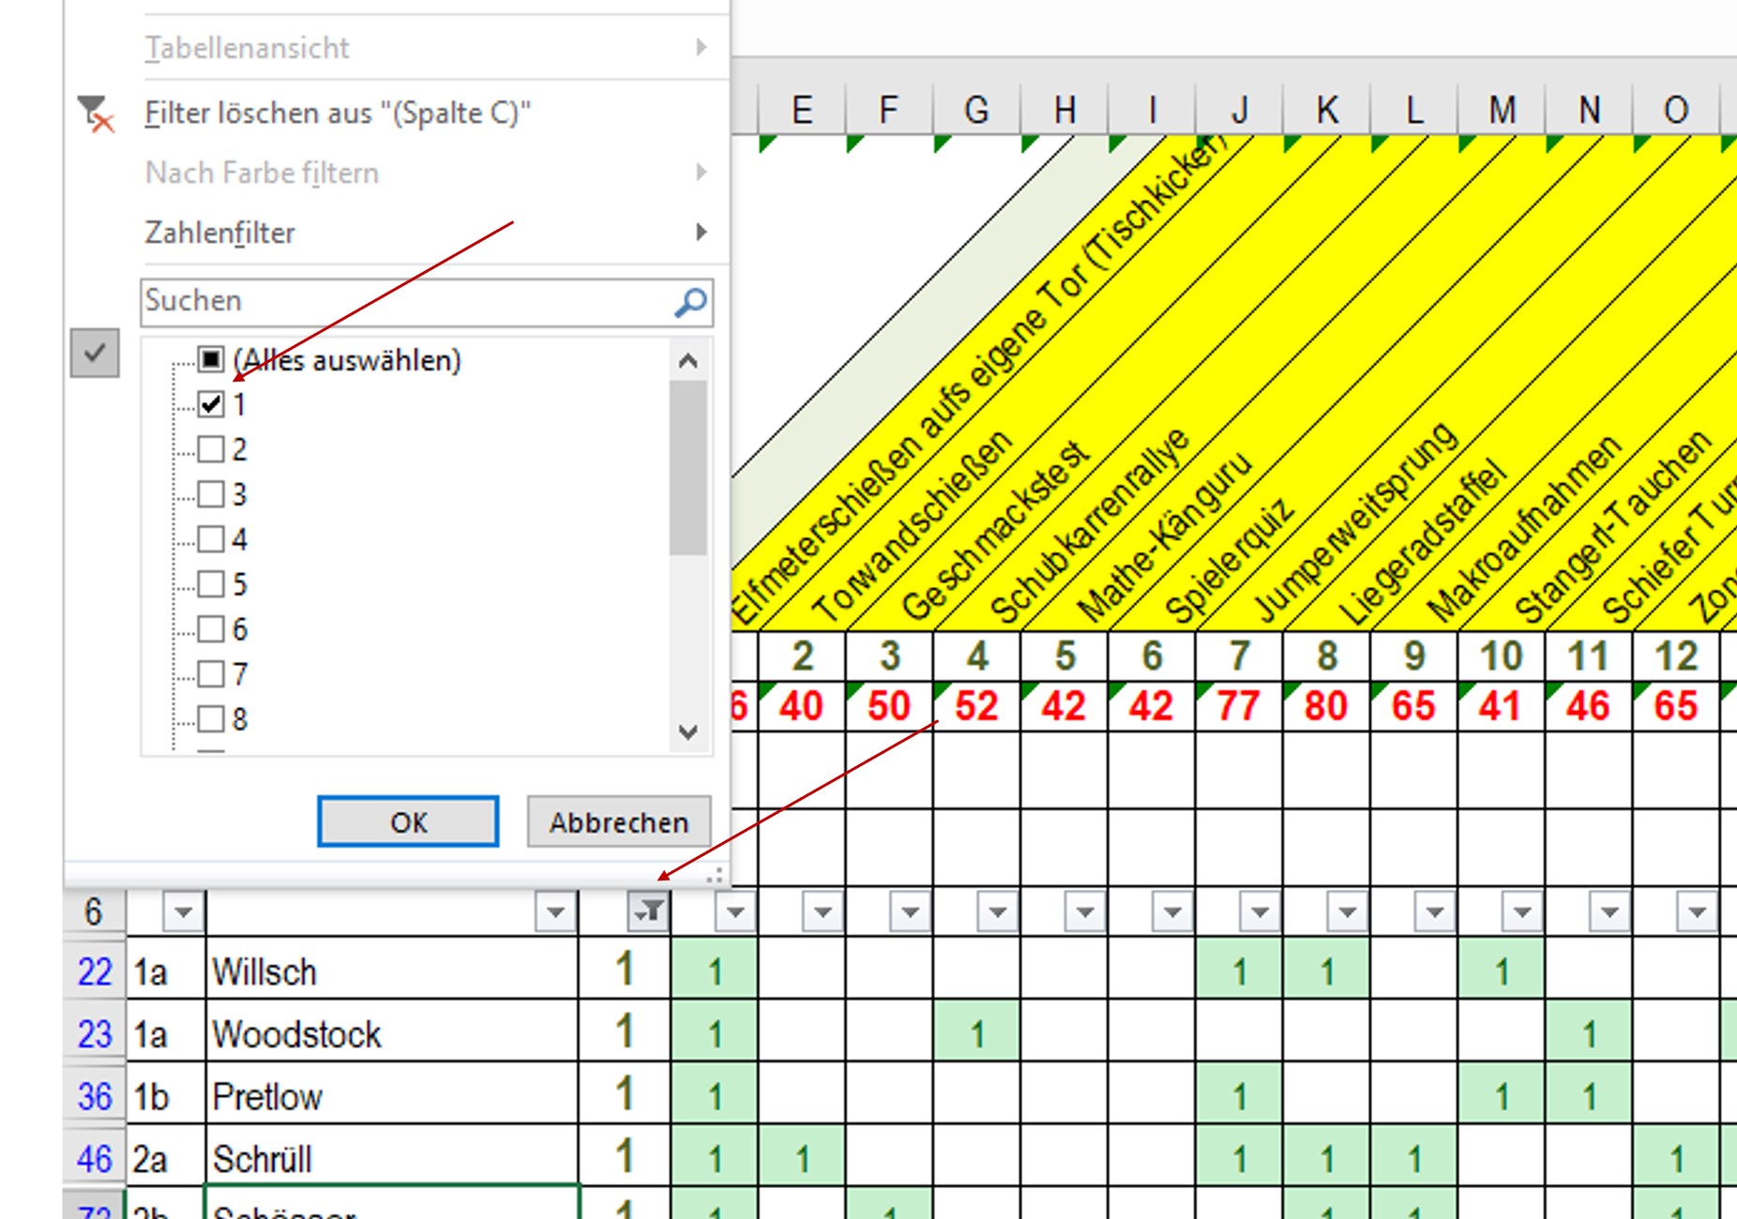1737x1219 pixels.
Task: Enable the checkbox for value 8
Action: click(x=211, y=719)
